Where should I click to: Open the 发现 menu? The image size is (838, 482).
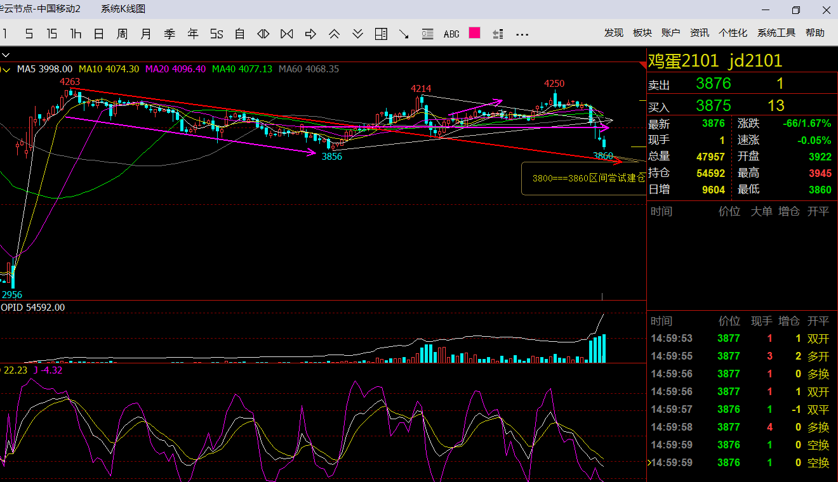click(614, 33)
